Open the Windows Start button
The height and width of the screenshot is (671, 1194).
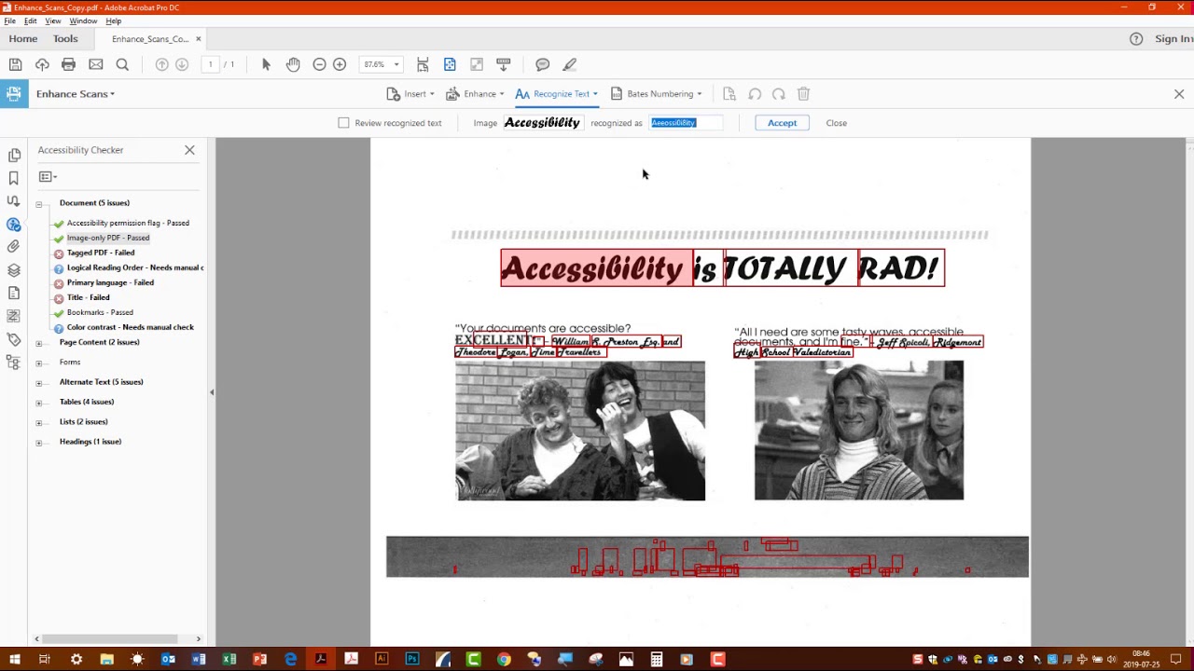[15, 659]
